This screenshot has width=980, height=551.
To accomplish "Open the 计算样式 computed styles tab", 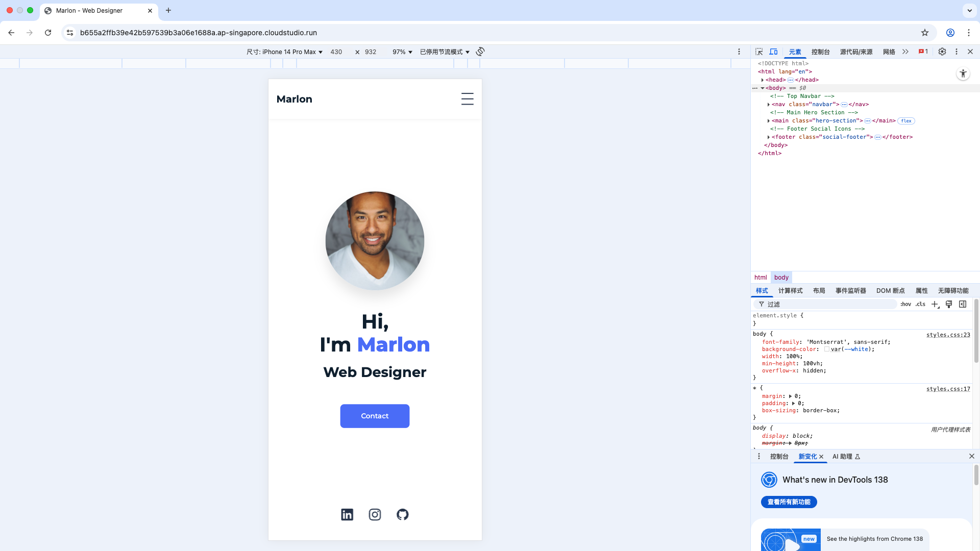I will [790, 291].
